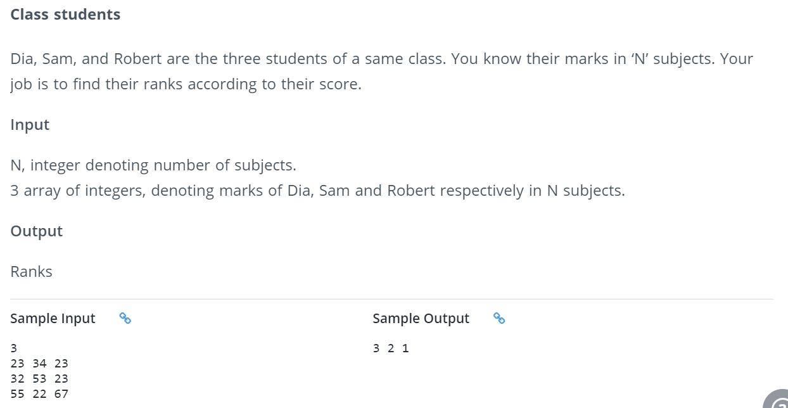Image resolution: width=788 pixels, height=408 pixels.
Task: Click the link icon beside Sample Output
Action: pos(499,319)
